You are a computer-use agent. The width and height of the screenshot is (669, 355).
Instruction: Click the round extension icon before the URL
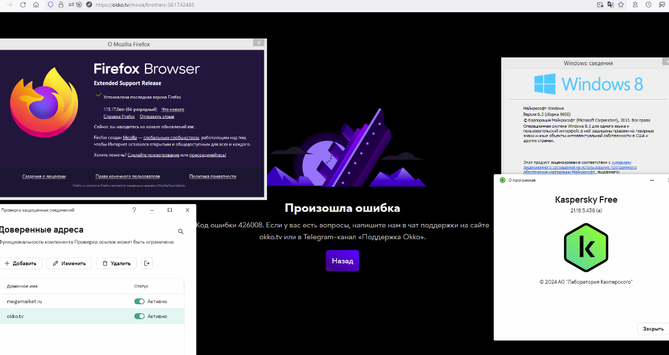tap(89, 4)
